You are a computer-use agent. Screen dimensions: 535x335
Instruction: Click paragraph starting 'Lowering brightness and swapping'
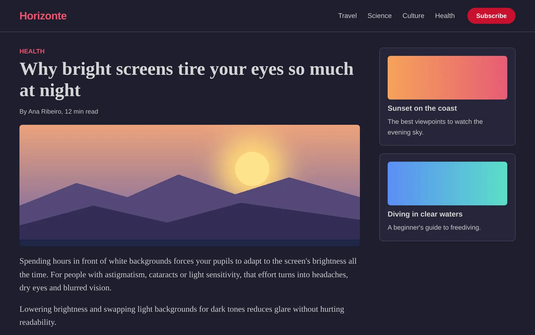[x=182, y=315]
